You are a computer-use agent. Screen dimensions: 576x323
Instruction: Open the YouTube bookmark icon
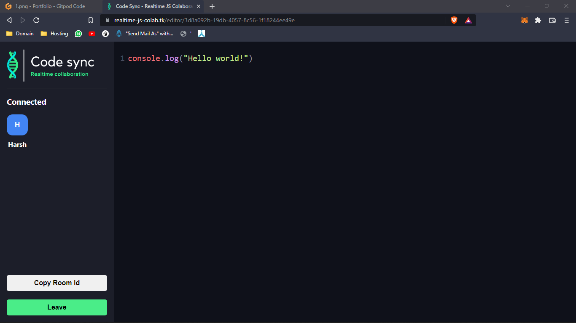[x=92, y=34]
